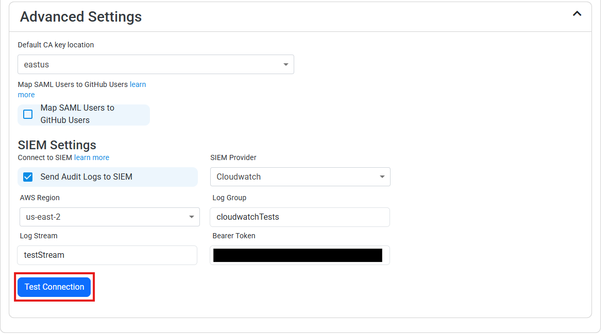Open the Default CA key location dropdown
The height and width of the screenshot is (335, 609).
click(156, 64)
